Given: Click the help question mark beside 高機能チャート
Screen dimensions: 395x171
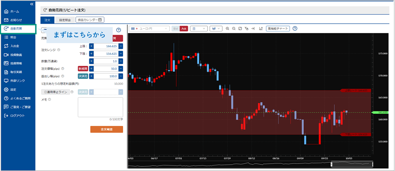Looking at the screenshot, I should pos(295,29).
